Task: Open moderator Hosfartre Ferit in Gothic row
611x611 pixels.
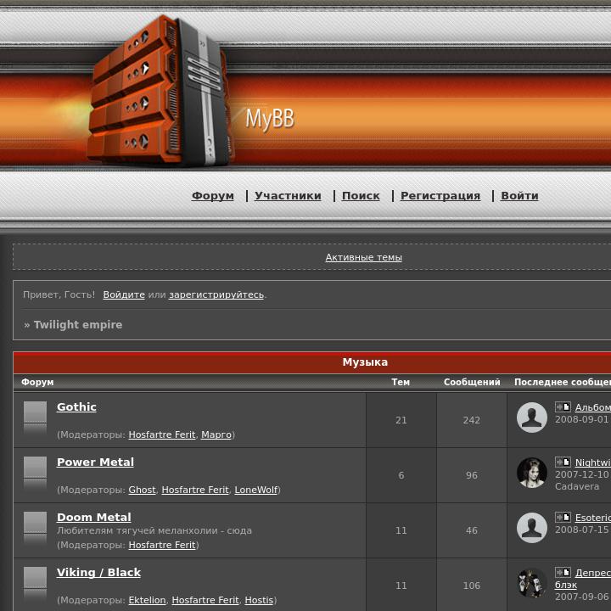Action: (162, 434)
